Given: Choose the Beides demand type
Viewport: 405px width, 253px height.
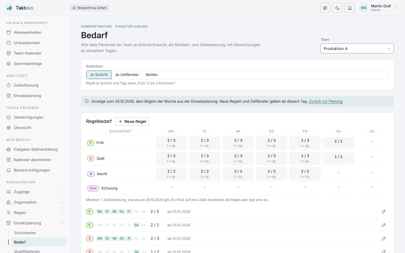Looking at the screenshot, I should coord(152,75).
